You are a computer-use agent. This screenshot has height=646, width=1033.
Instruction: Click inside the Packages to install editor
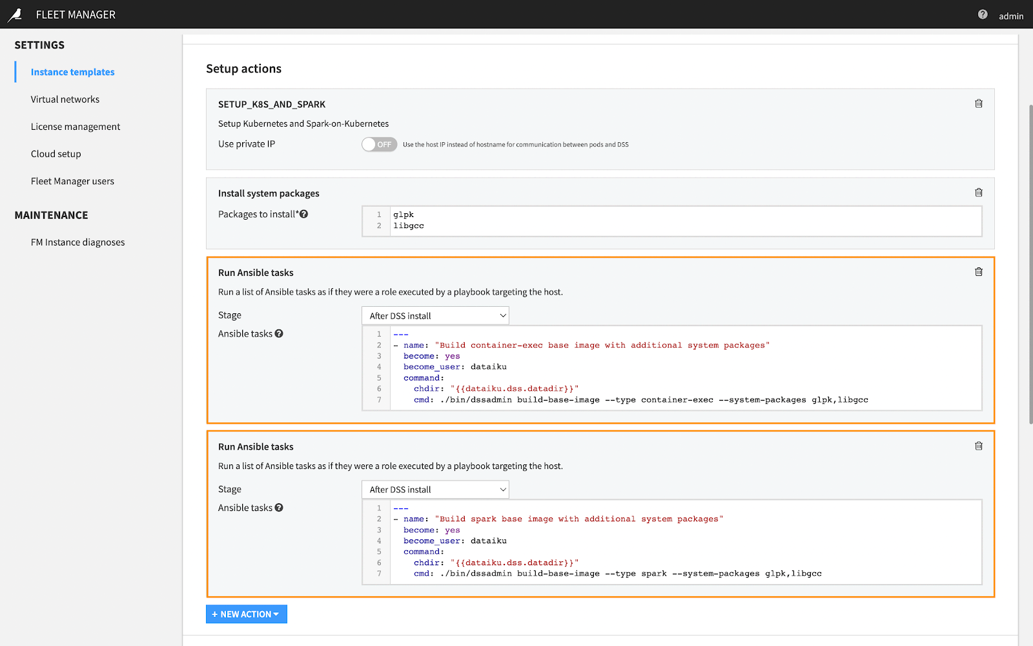[581, 221]
